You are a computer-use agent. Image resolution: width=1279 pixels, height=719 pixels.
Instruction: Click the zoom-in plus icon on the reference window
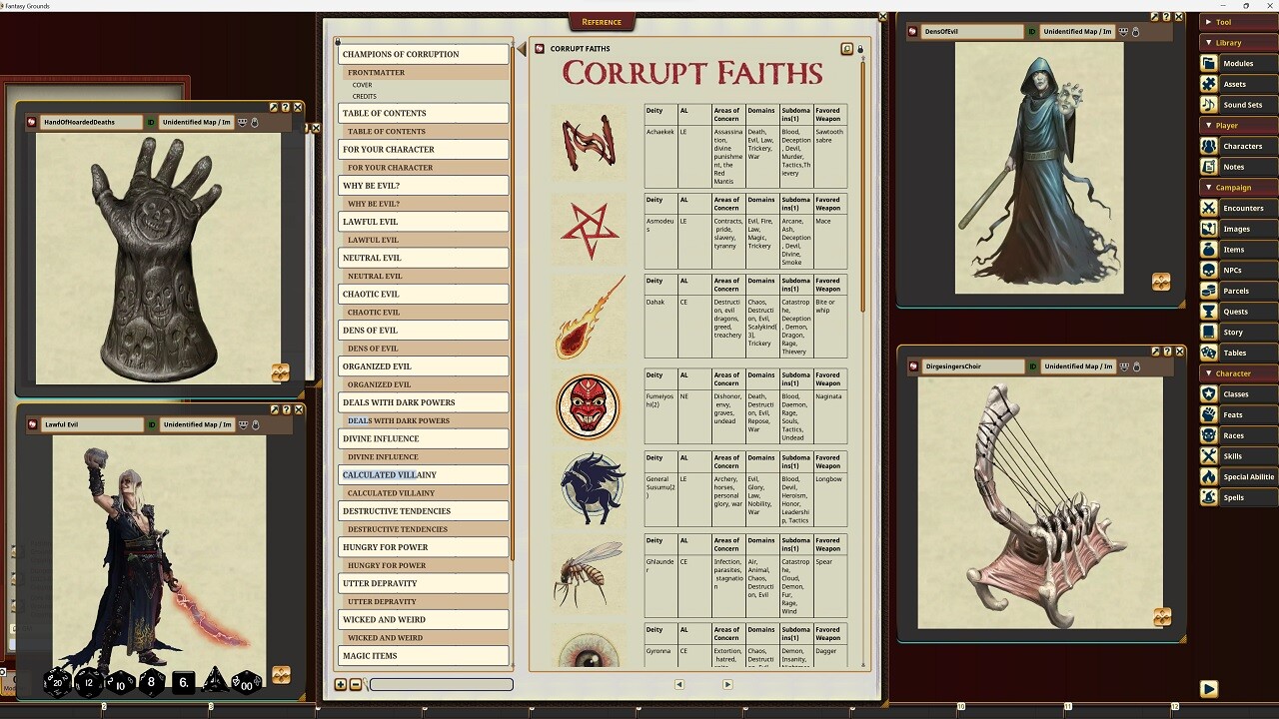point(340,685)
